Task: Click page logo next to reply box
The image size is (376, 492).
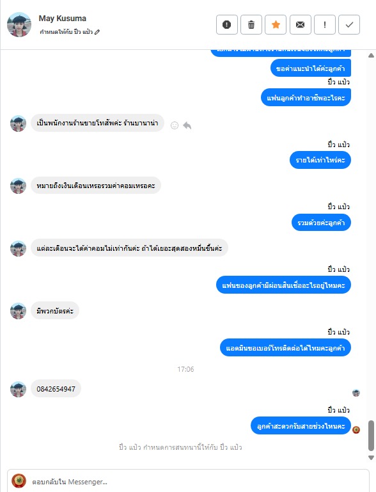Action: point(19,480)
